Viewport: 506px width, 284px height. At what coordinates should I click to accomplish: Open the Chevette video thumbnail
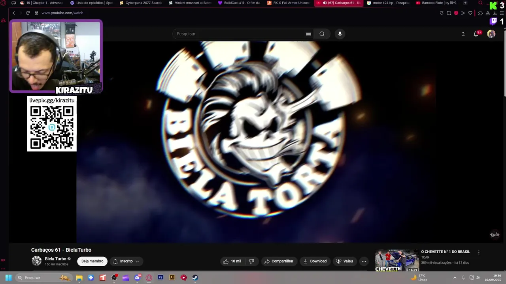tap(396, 260)
